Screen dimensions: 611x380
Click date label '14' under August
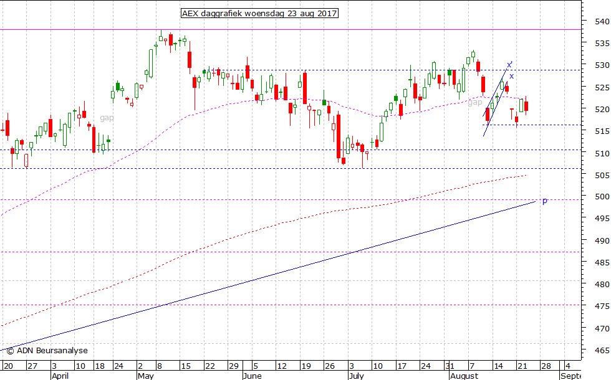pos(498,366)
